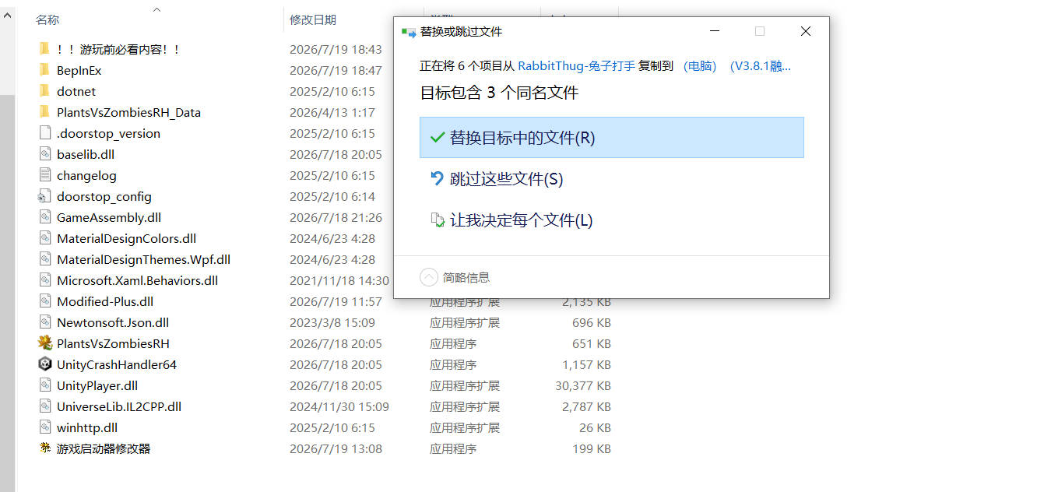Select file name ！！游玩前必看内容！！

(118, 49)
